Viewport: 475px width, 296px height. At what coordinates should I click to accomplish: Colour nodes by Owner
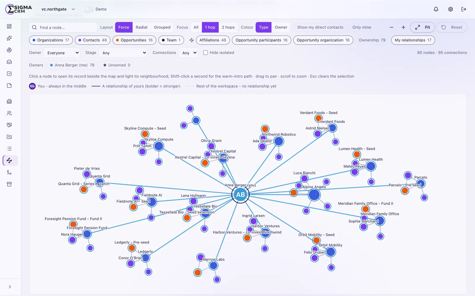pyautogui.click(x=281, y=27)
